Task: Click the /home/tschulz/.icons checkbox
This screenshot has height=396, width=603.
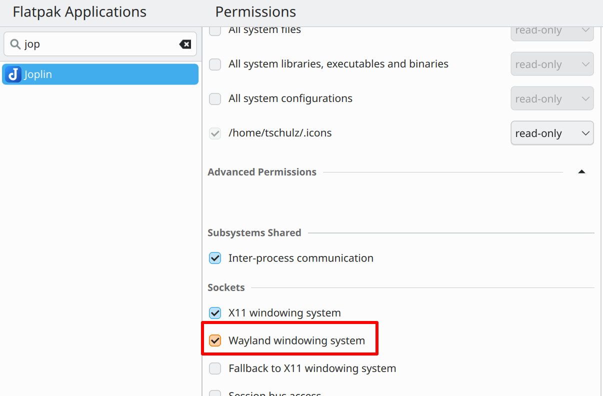Action: pos(215,133)
